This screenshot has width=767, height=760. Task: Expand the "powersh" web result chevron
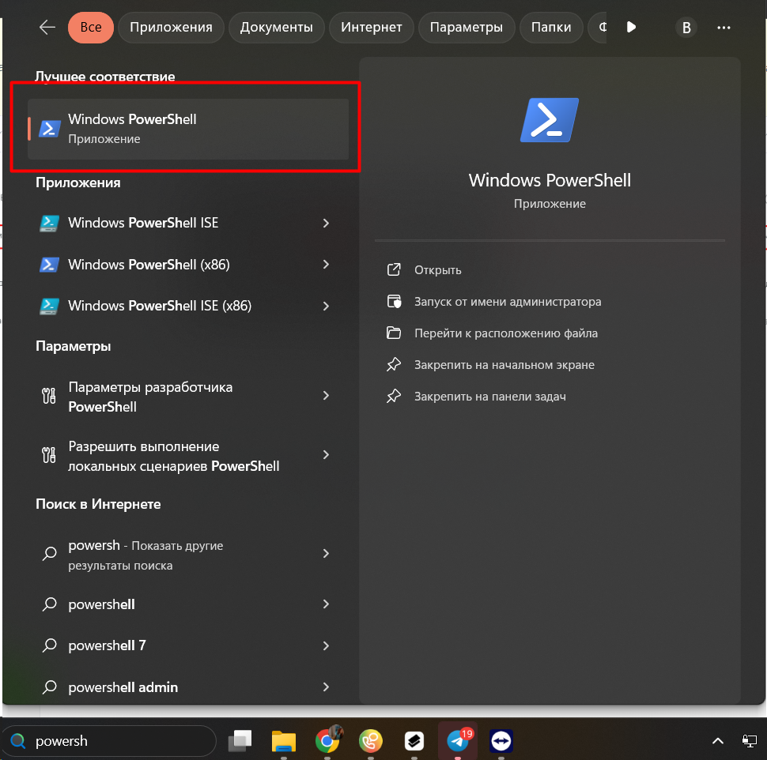[x=326, y=553]
